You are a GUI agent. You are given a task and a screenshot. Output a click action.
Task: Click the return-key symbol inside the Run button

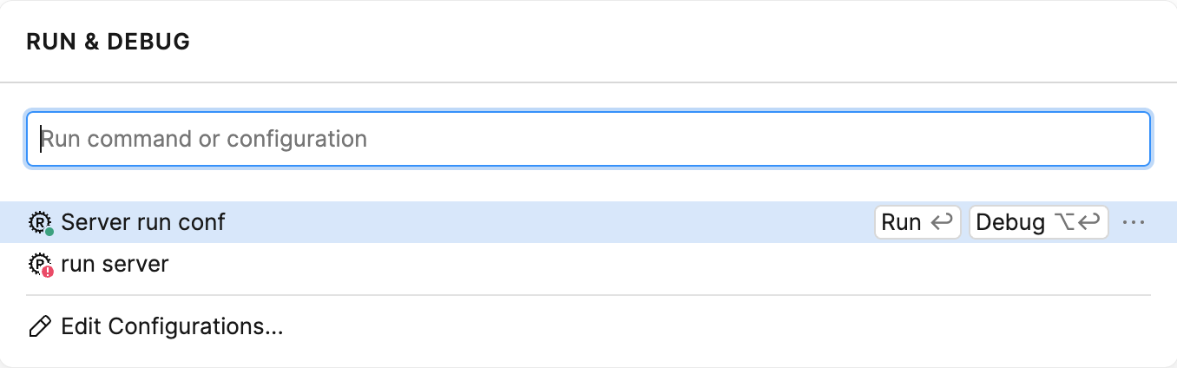click(x=941, y=222)
